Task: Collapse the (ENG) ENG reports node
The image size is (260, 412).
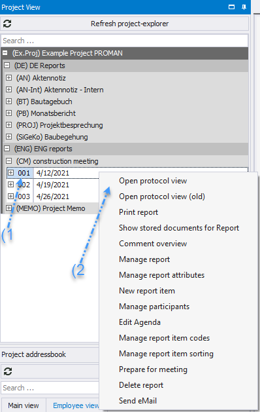Action: (x=7, y=149)
